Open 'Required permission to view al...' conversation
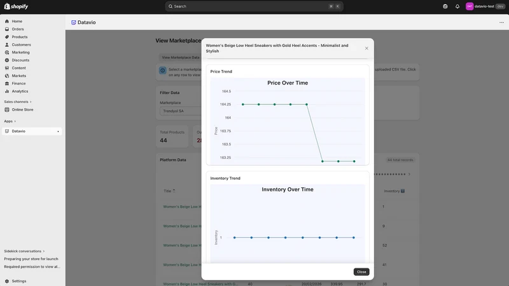Viewport: 509px width, 286px height. click(32, 267)
